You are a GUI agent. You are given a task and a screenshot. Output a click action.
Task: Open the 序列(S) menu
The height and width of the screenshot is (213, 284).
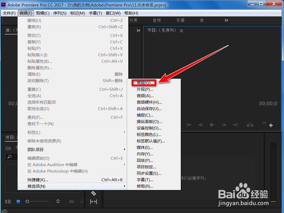point(60,13)
